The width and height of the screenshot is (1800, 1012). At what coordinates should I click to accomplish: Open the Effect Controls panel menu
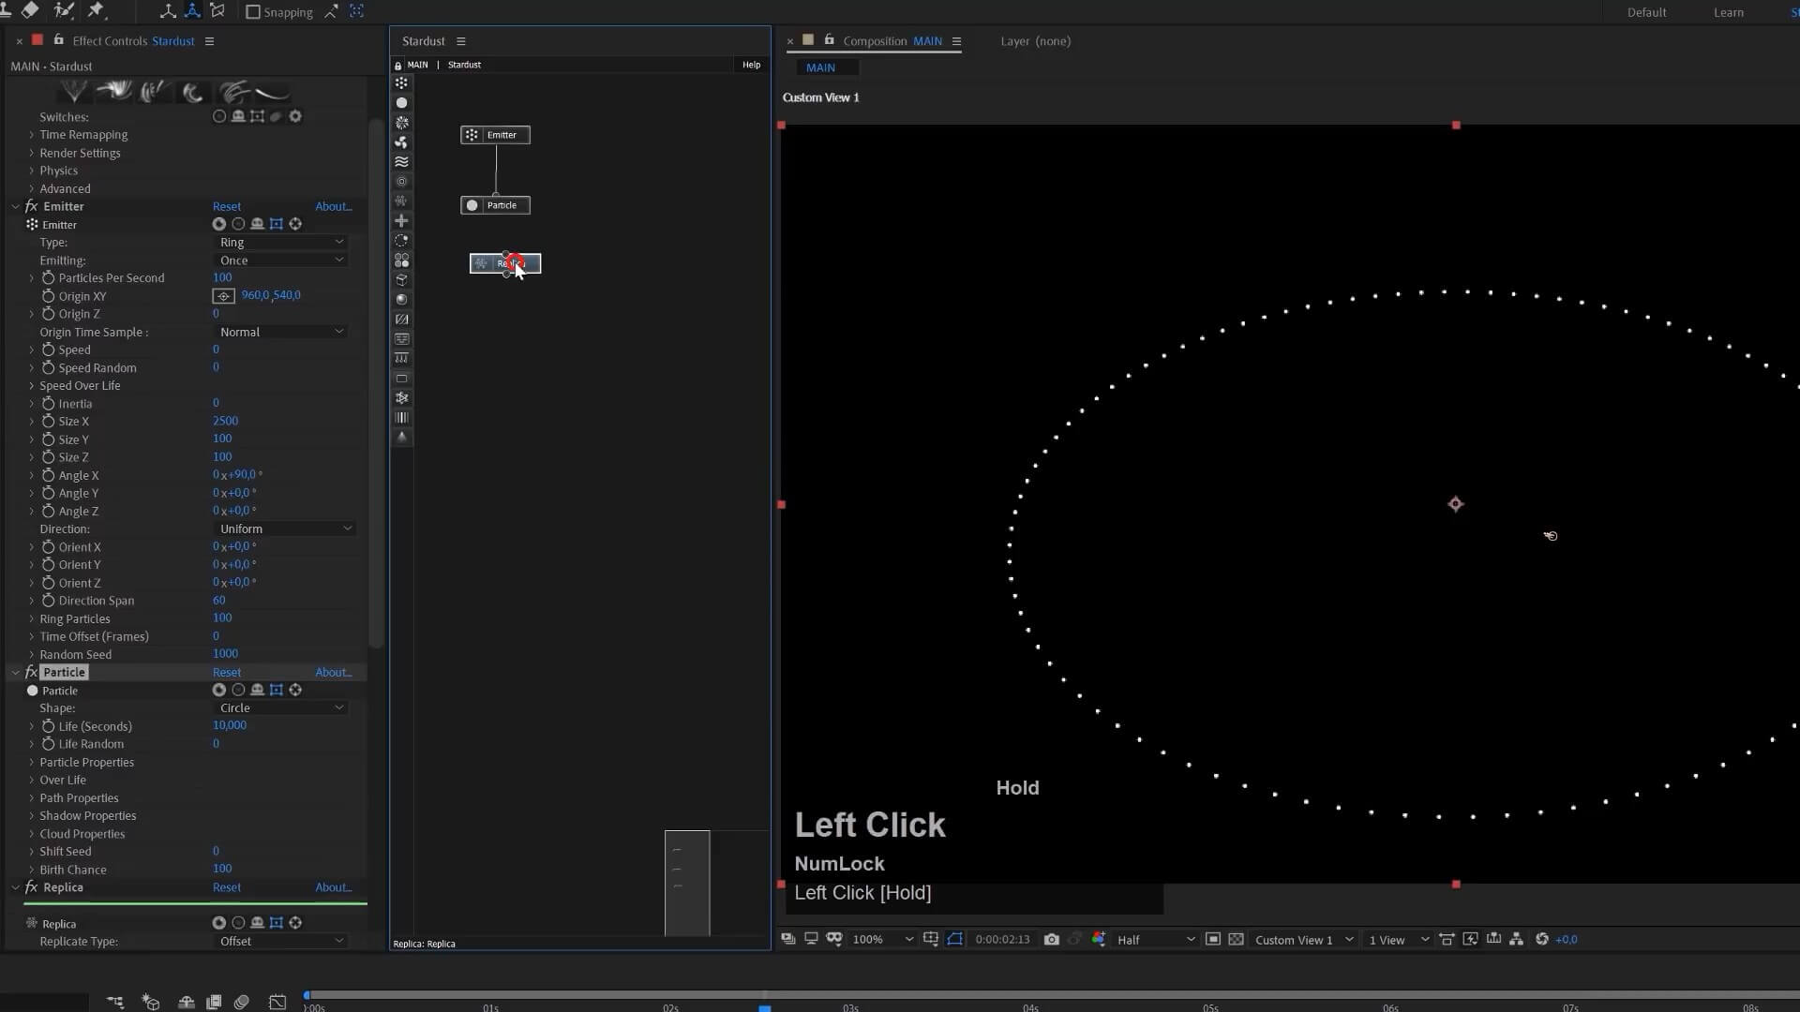(209, 41)
